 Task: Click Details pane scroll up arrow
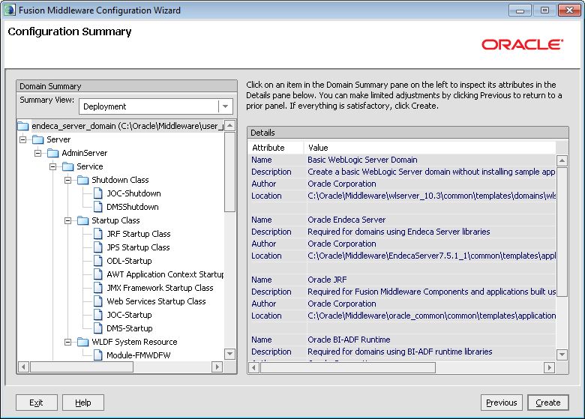(x=562, y=160)
